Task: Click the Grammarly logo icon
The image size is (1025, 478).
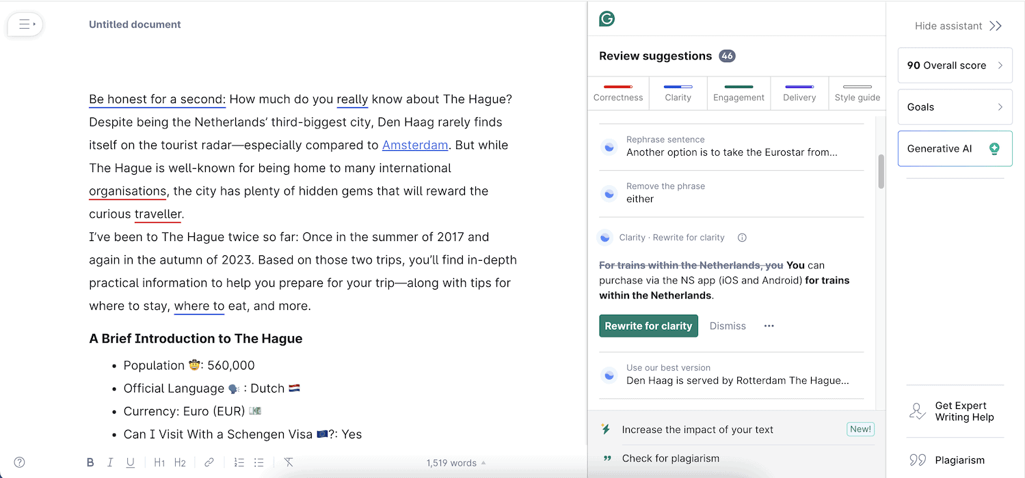Action: click(x=607, y=19)
